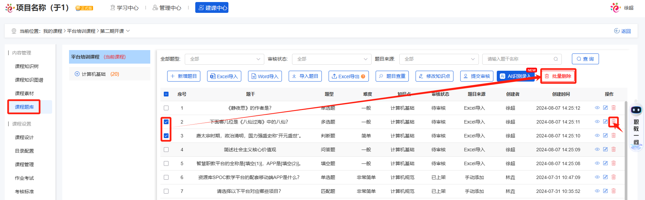Edit question 4 简述社会主义核心价值观
Screen dimensions: 645x200
pos(605,149)
